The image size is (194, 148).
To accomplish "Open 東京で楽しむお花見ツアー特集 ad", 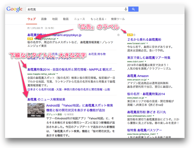I will (149, 58).
